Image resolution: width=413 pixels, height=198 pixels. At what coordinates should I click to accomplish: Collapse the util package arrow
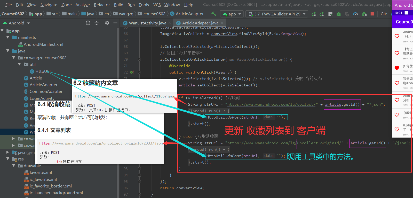click(19, 64)
